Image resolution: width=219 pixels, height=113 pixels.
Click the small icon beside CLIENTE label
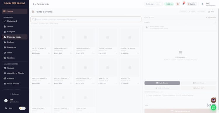(215, 22)
